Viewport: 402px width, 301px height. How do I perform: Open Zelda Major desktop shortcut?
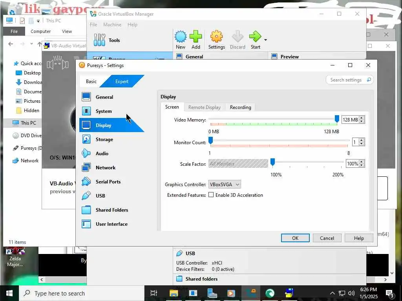(15, 257)
